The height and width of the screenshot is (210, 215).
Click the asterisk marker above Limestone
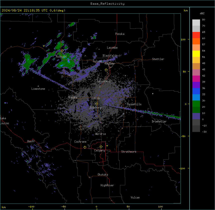tap(38, 86)
